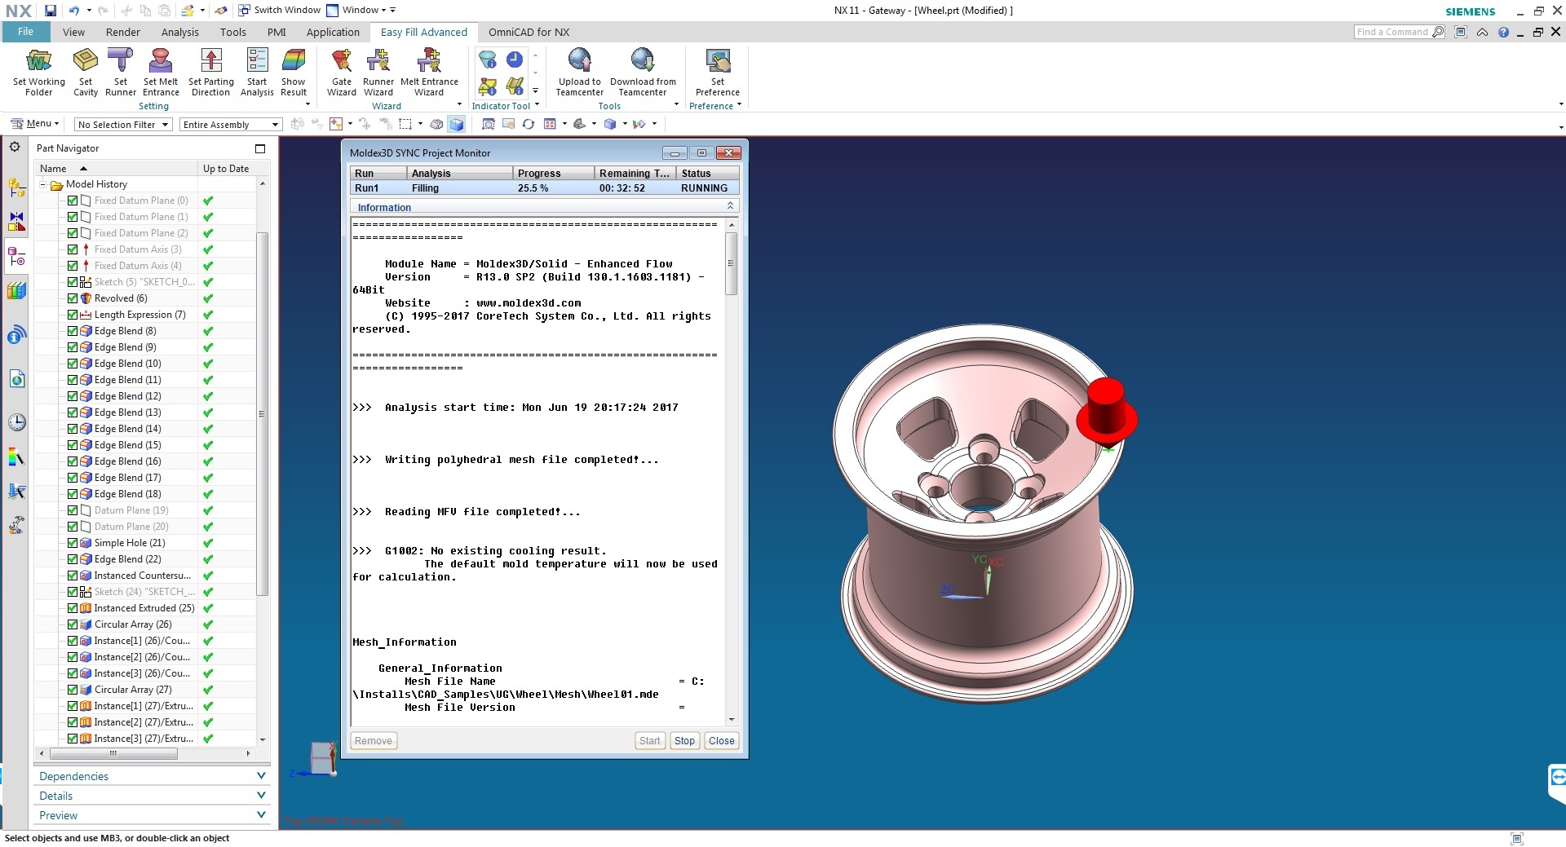The width and height of the screenshot is (1566, 847).
Task: Maximize the Part Navigator panel
Action: tap(260, 148)
